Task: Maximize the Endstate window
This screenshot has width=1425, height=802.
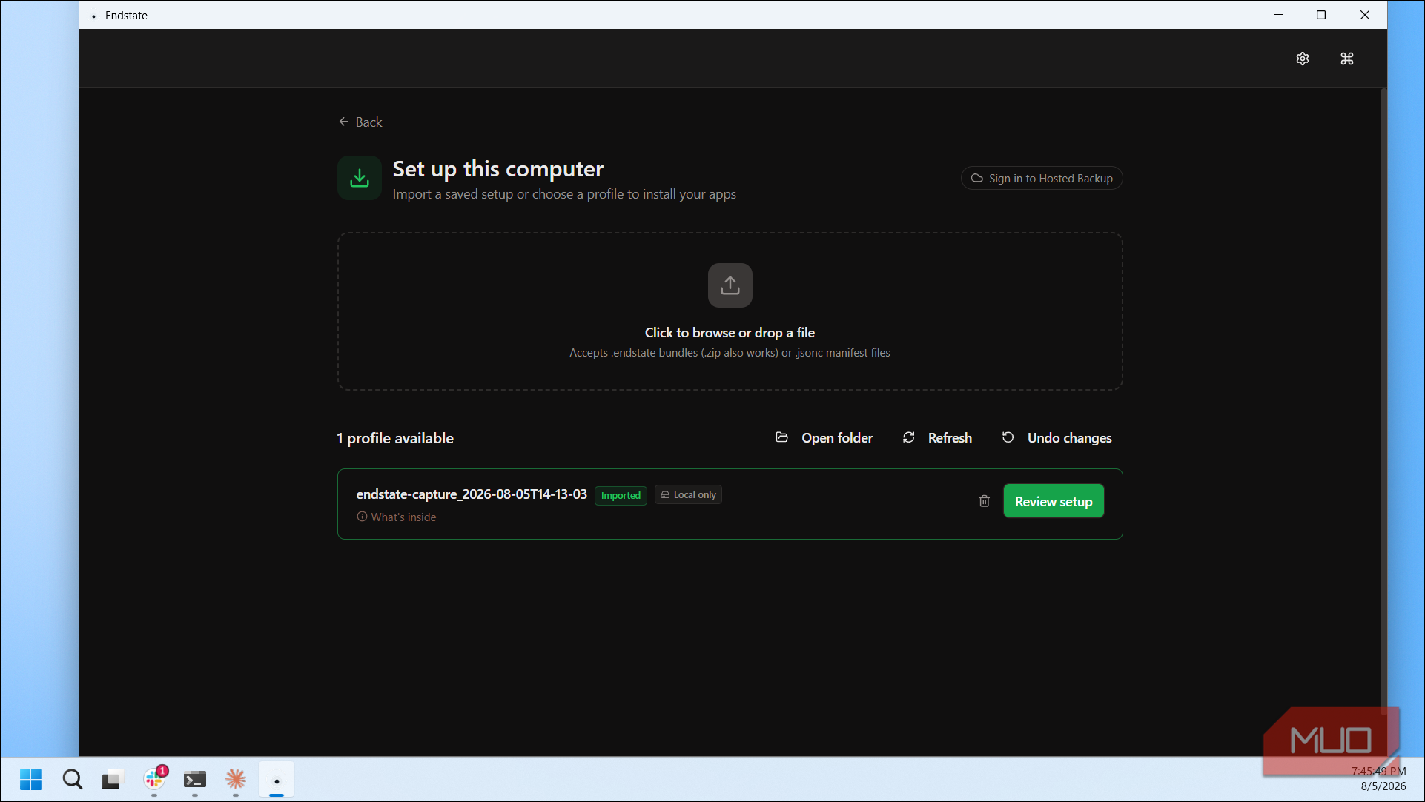Action: (1321, 15)
